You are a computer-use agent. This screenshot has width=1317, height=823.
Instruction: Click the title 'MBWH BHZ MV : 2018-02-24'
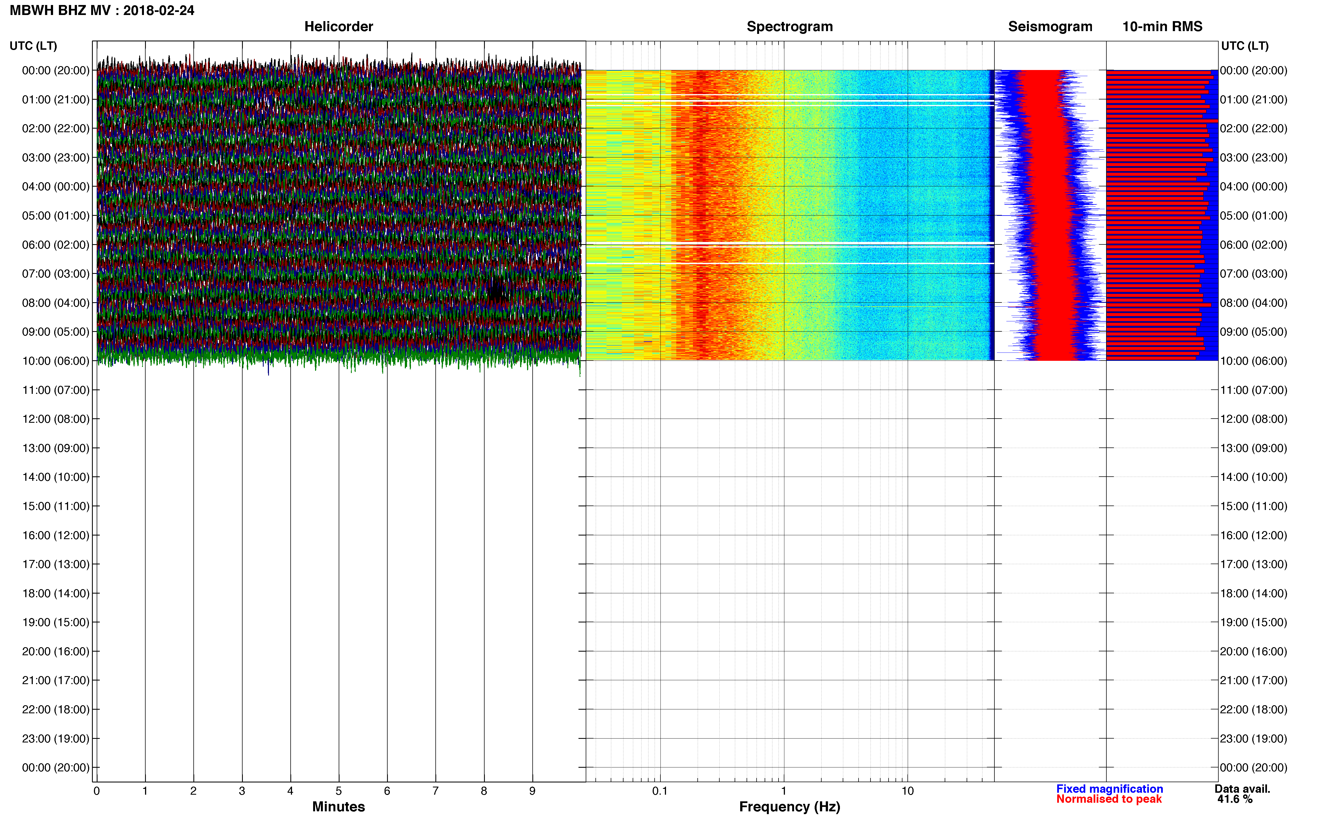pos(102,10)
